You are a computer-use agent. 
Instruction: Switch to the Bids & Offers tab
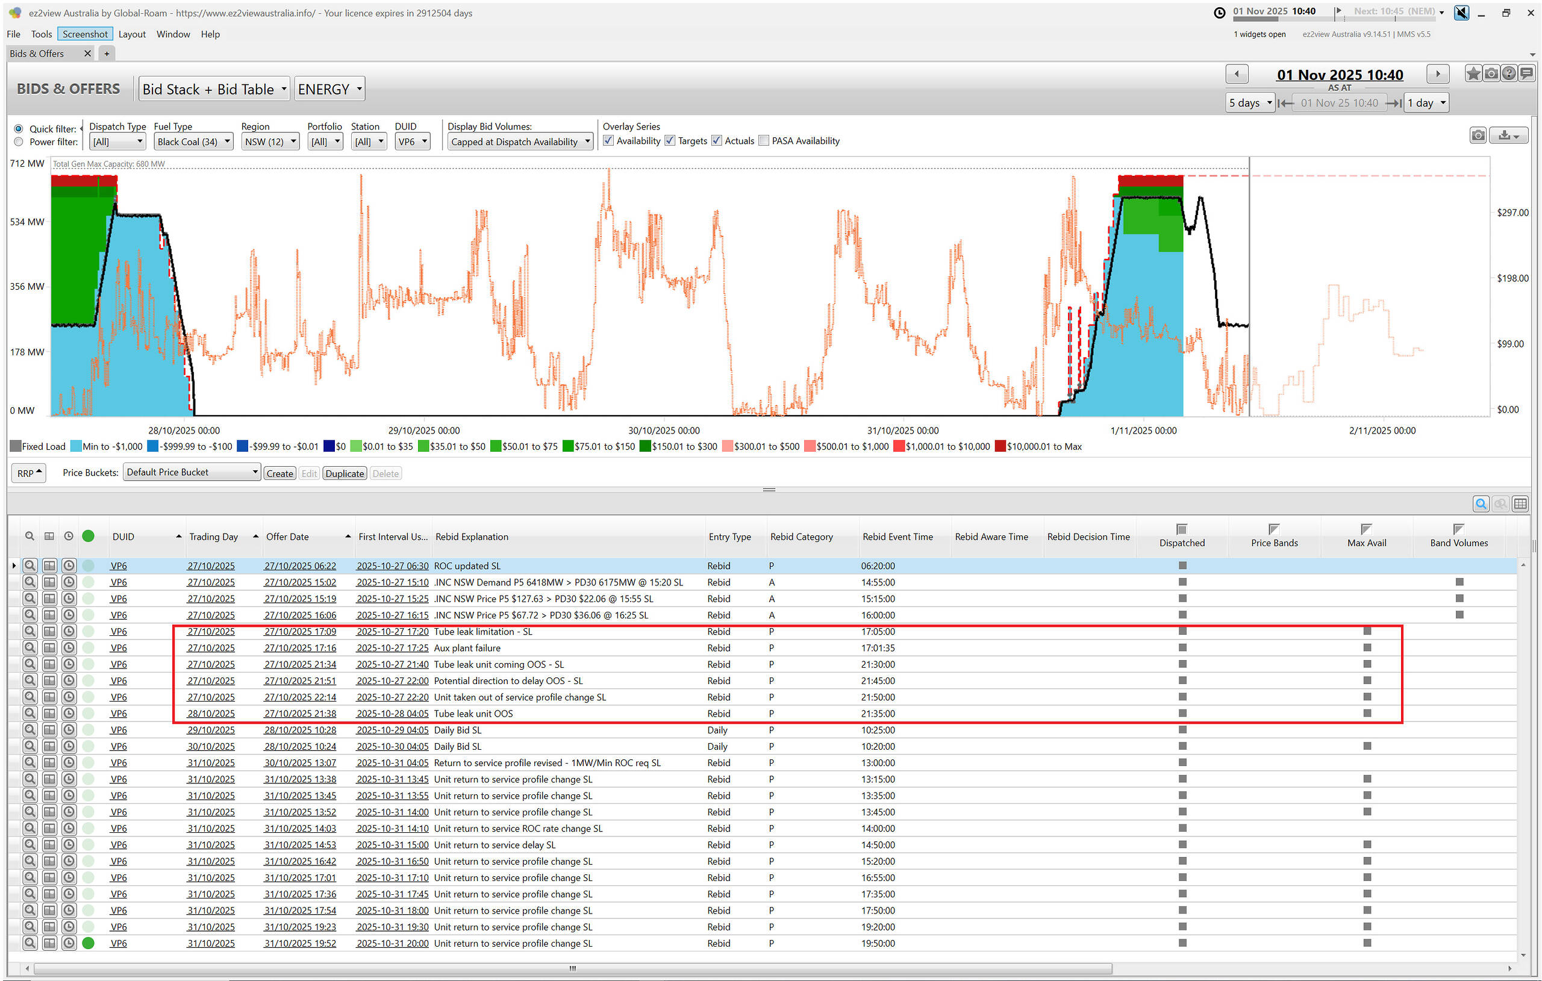(x=37, y=54)
